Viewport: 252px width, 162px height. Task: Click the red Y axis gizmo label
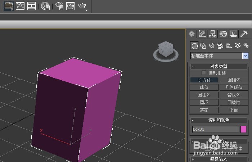point(41,130)
